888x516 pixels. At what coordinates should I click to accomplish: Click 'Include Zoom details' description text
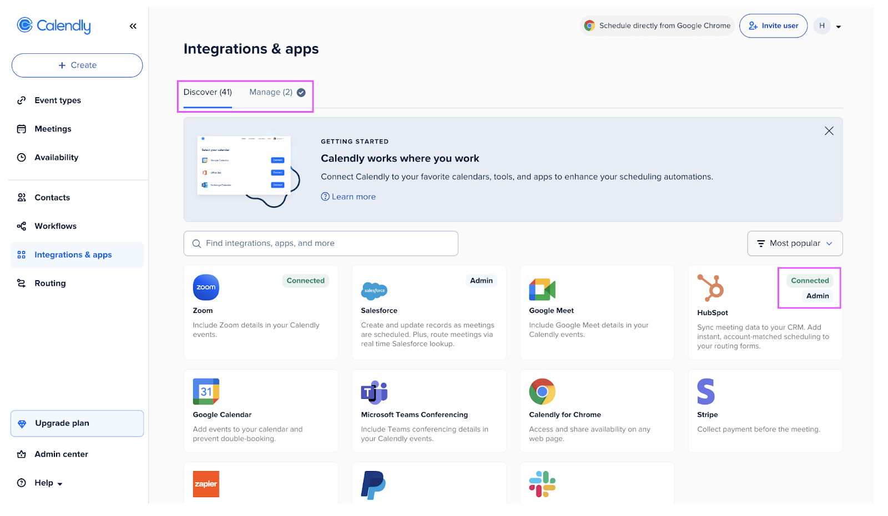pyautogui.click(x=256, y=330)
